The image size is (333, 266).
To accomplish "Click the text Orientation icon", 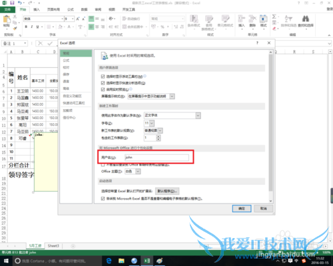I will tap(111, 19).
